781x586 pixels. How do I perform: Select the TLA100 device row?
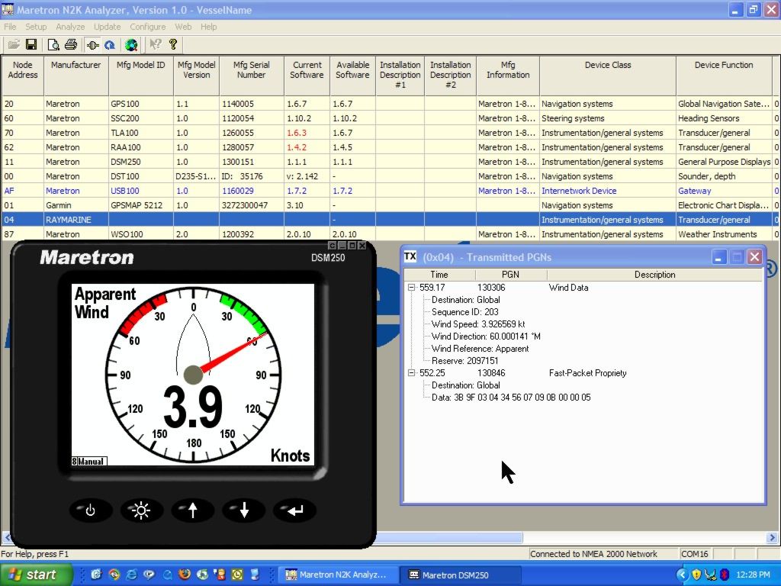390,133
